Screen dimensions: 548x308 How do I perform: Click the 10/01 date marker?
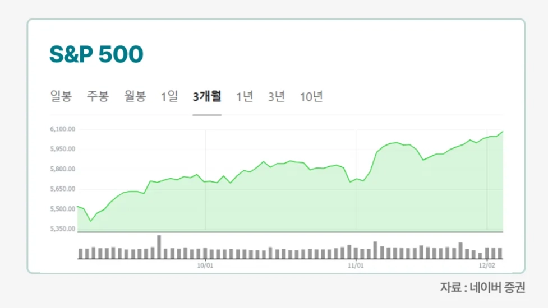205,265
